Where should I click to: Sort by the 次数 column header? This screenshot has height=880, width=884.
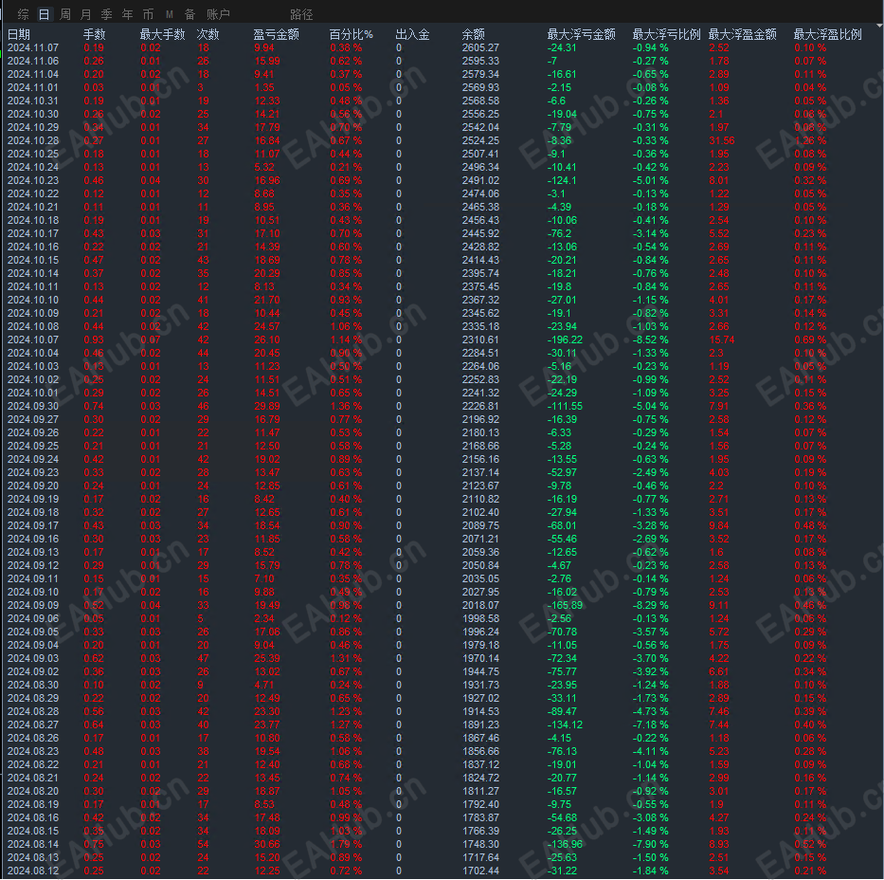[x=208, y=34]
